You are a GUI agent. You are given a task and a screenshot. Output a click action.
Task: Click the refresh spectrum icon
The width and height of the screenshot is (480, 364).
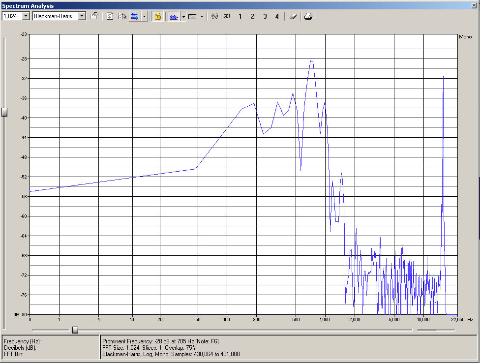click(110, 16)
